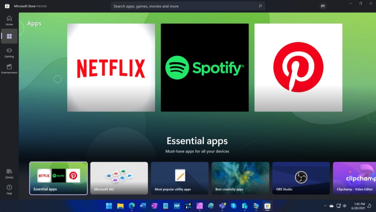Select the Apps icon in sidebar

coord(9,36)
